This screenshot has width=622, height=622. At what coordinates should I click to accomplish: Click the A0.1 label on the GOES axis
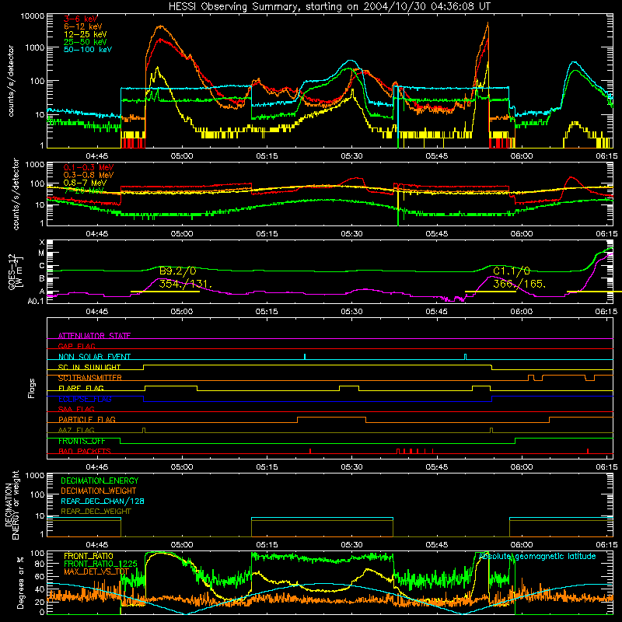[36, 301]
